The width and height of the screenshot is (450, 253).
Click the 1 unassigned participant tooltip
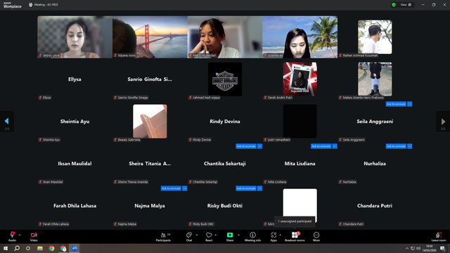pos(295,221)
